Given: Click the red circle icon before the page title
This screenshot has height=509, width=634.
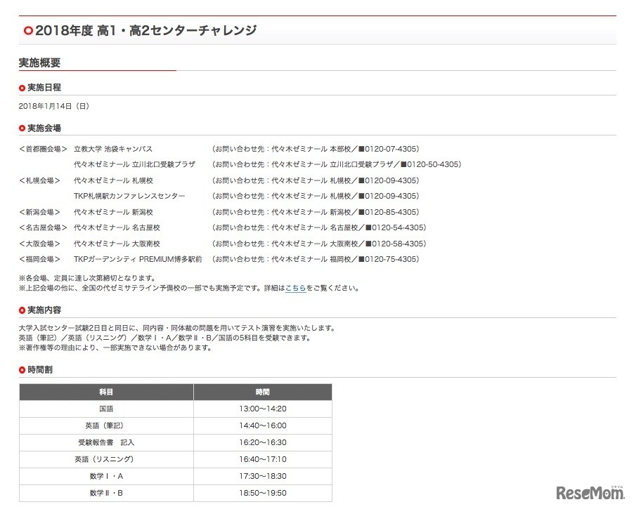Looking at the screenshot, I should (x=27, y=30).
